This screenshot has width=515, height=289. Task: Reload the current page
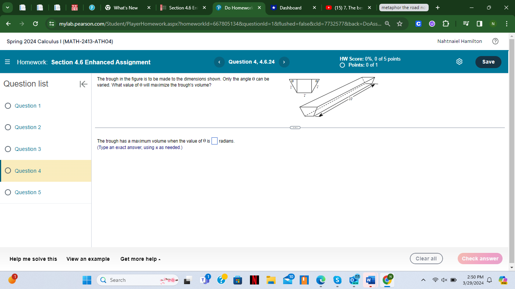point(35,24)
